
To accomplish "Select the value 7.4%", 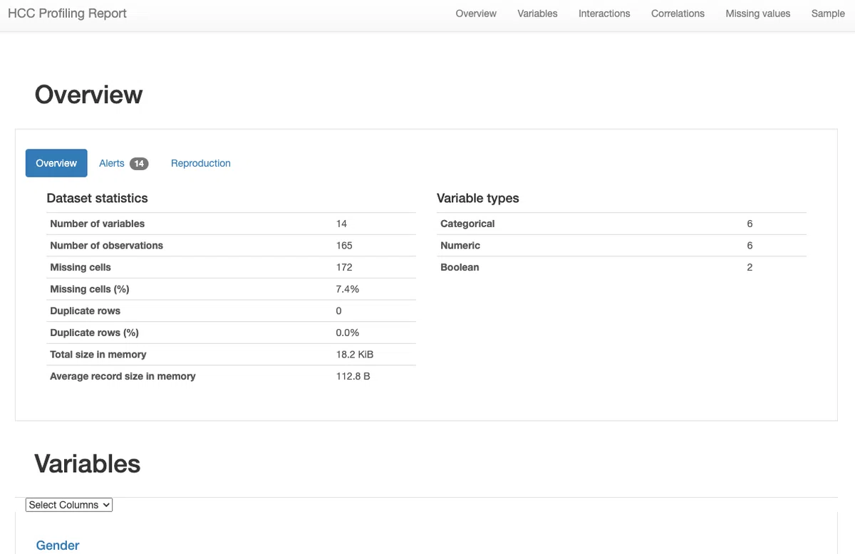I will (x=348, y=289).
